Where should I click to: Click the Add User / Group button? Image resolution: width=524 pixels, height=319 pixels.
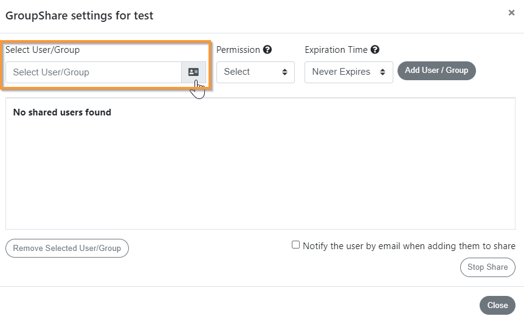(x=437, y=71)
